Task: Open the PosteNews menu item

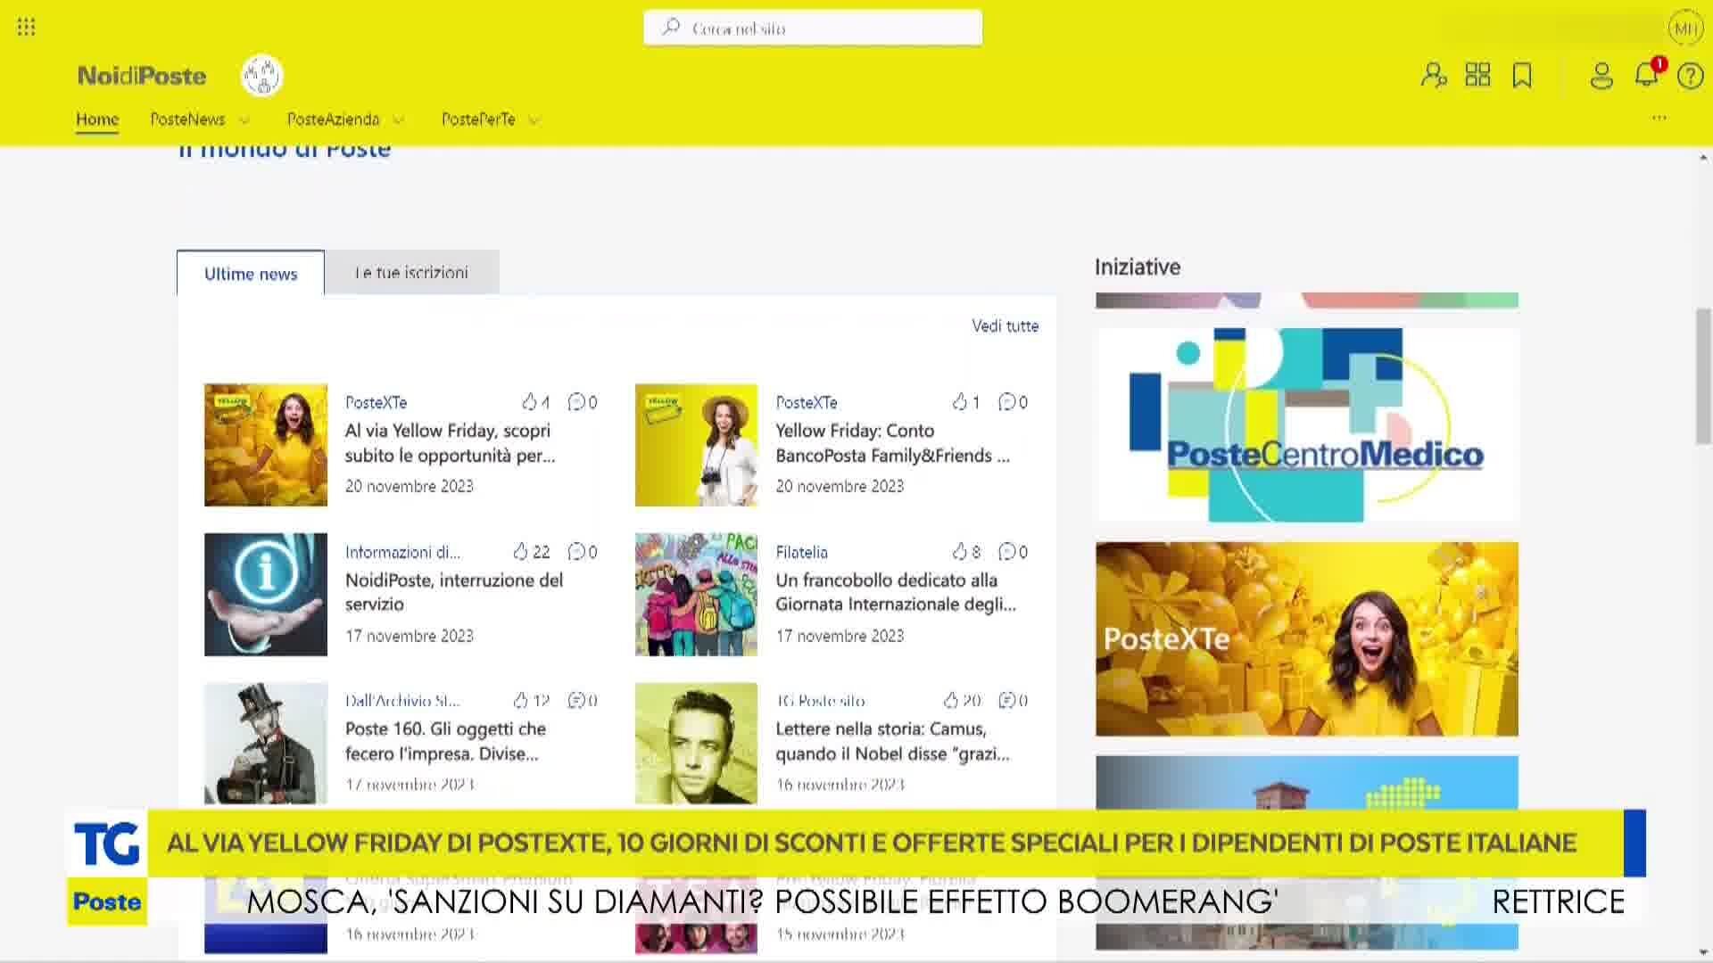Action: [x=187, y=119]
